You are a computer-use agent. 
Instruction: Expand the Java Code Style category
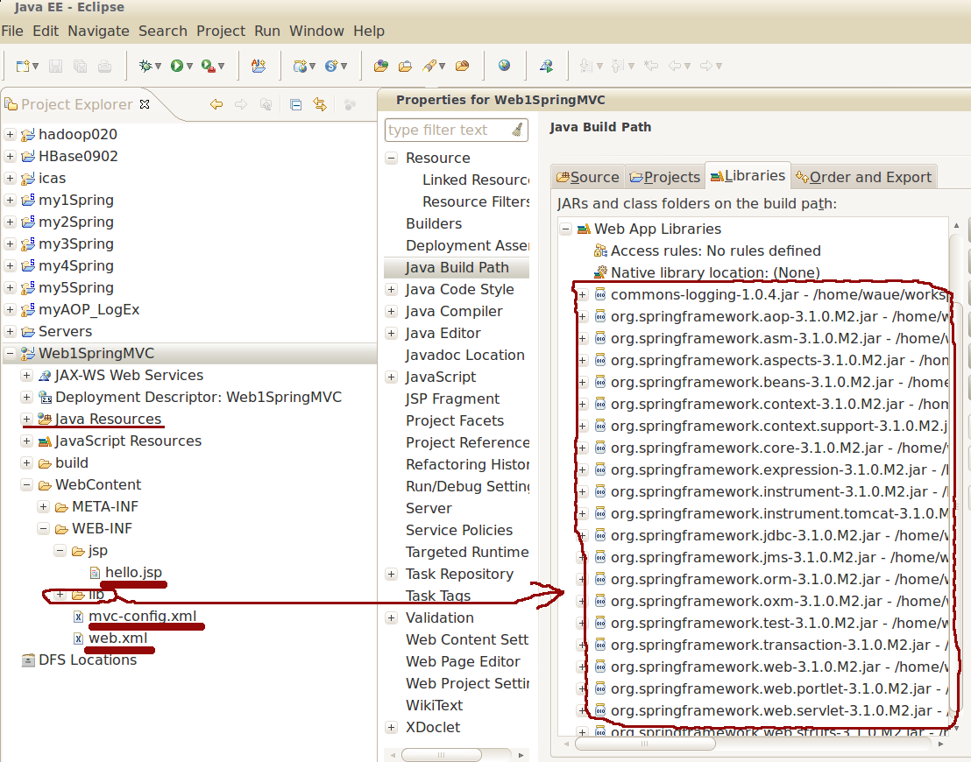click(x=391, y=289)
